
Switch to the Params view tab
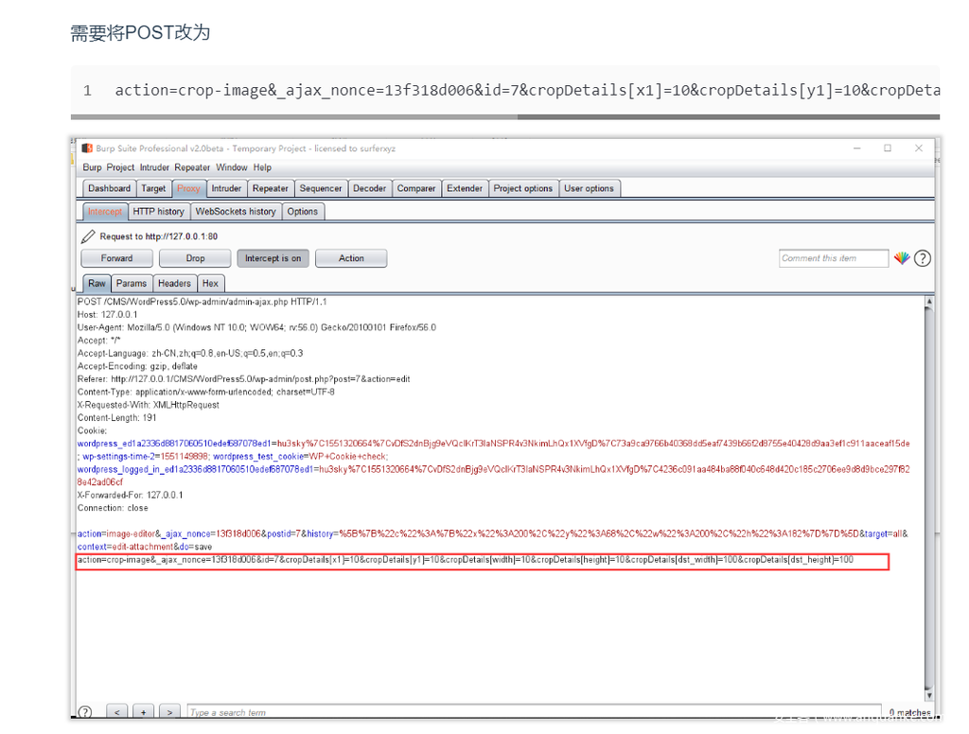[132, 284]
